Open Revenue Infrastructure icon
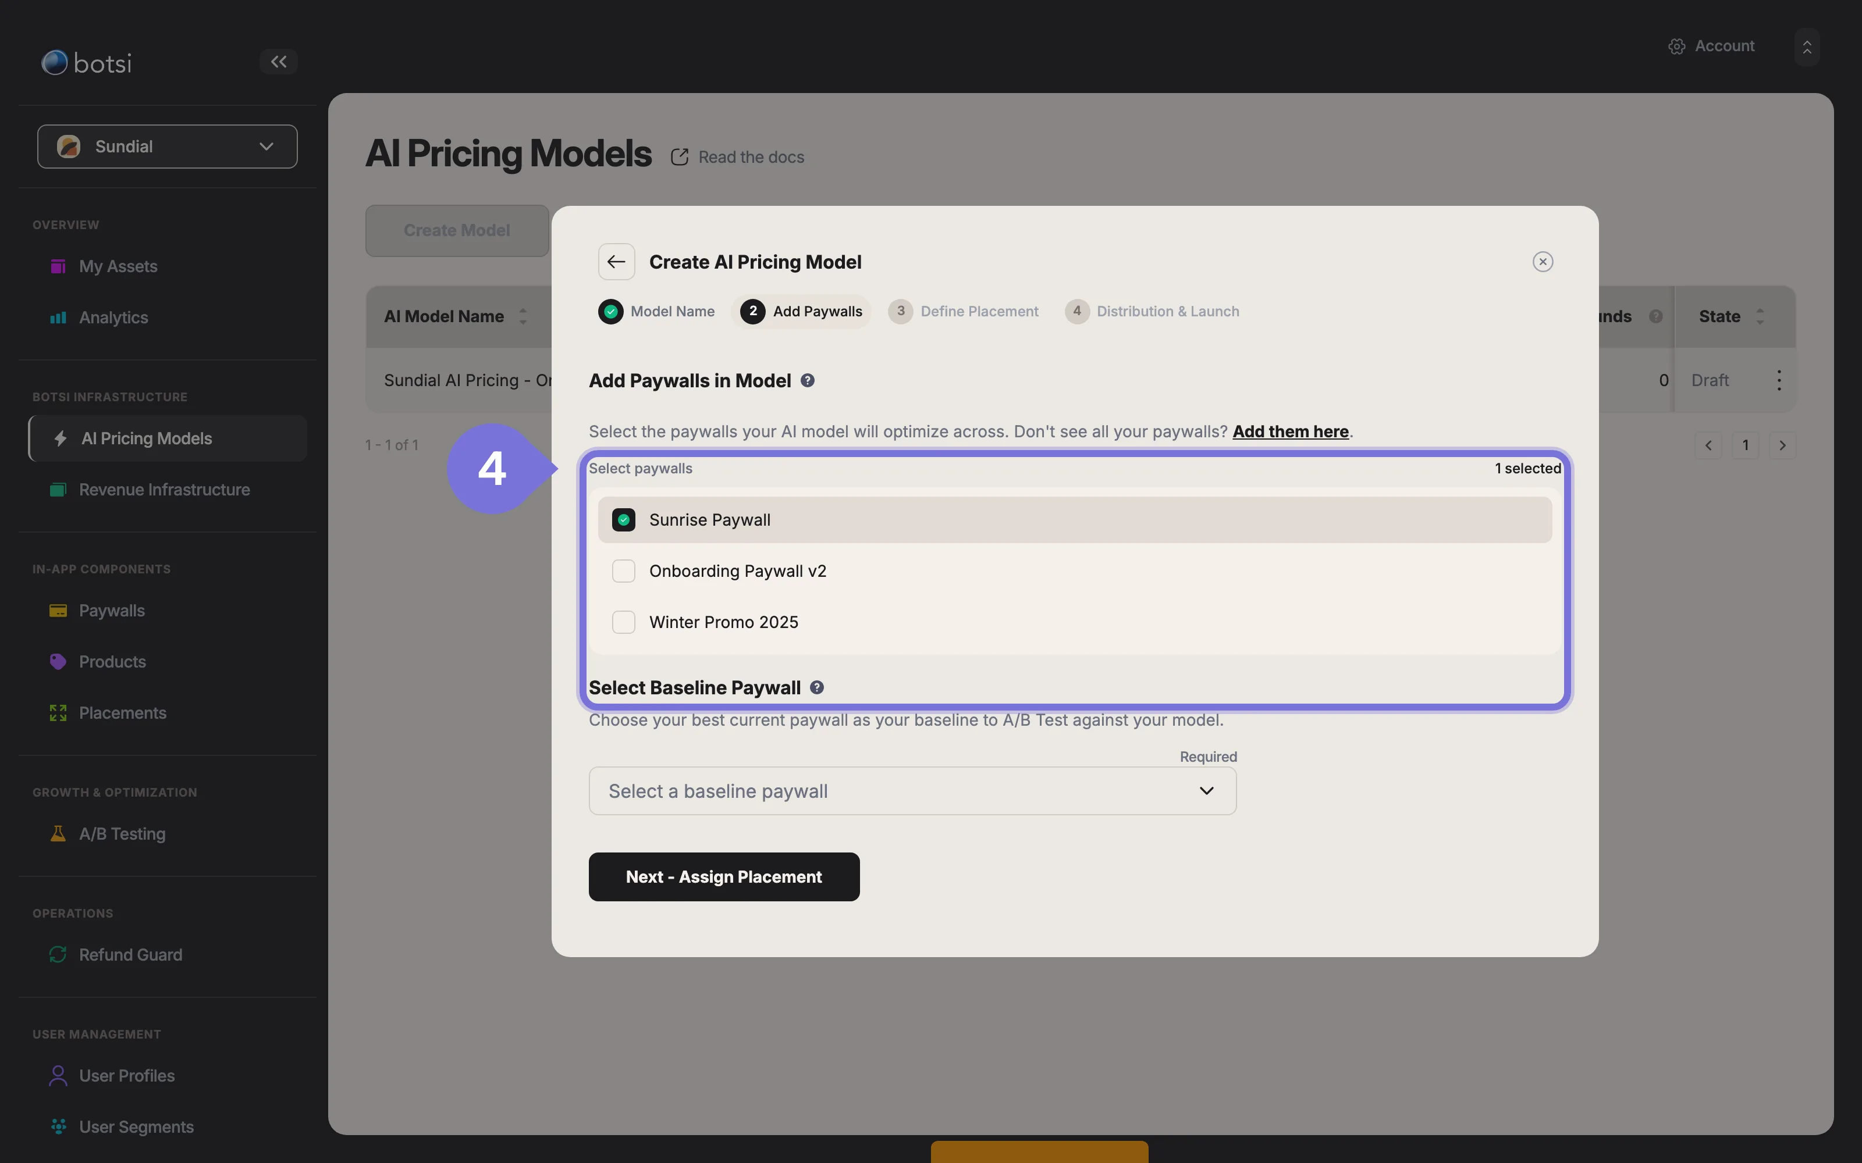The image size is (1862, 1163). pos(58,490)
